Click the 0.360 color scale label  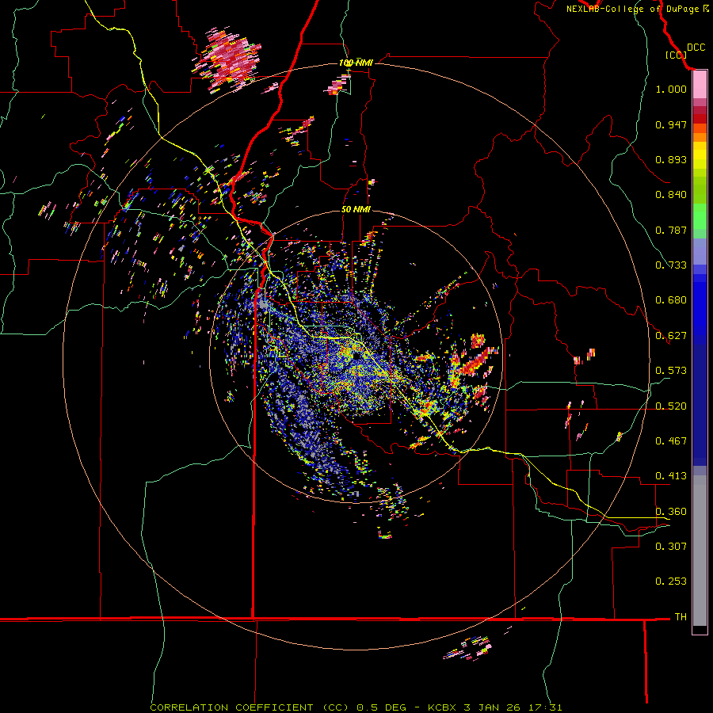click(671, 511)
